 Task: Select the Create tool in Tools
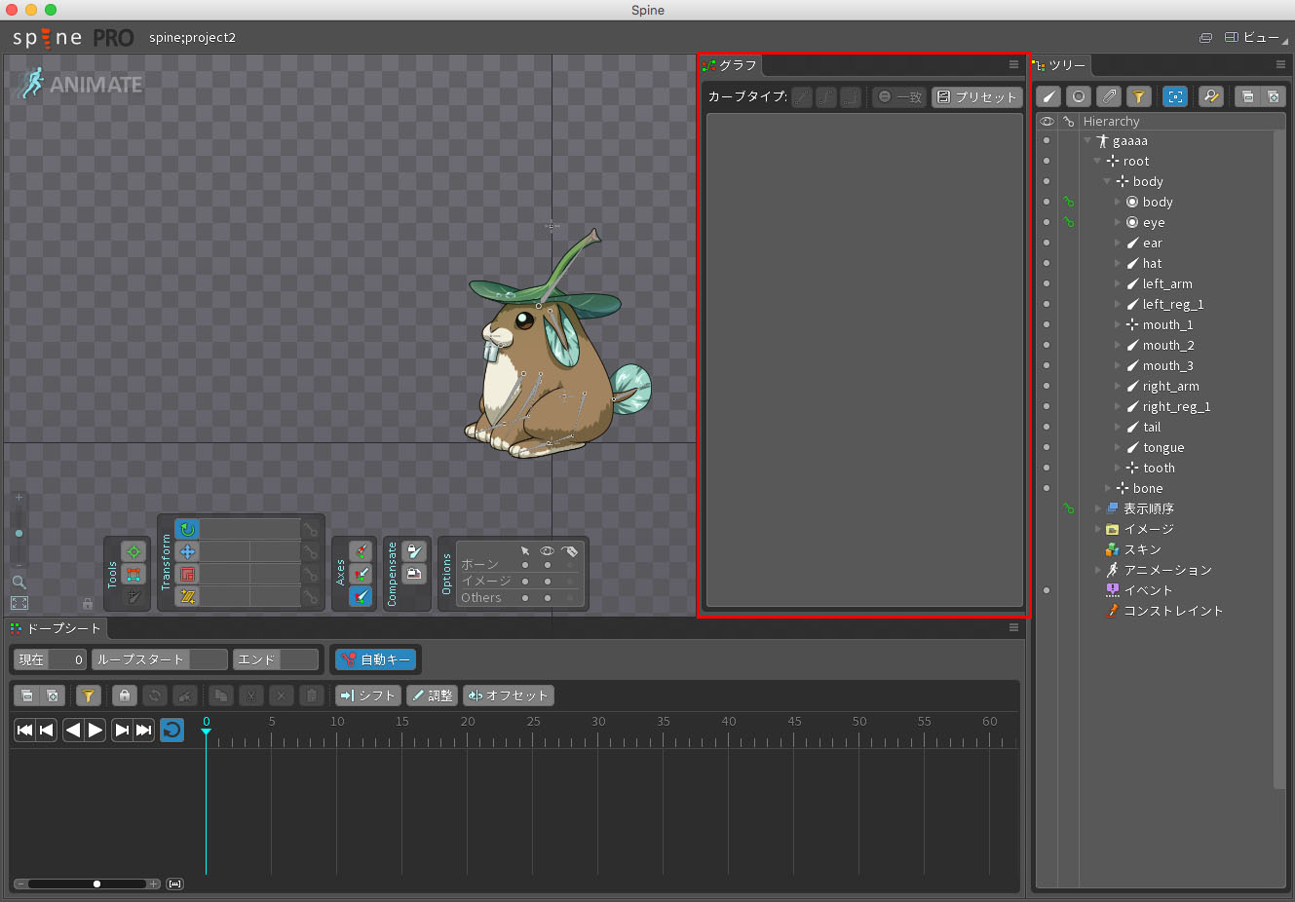133,595
